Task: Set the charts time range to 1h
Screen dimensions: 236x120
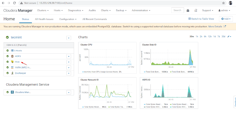Action: (197, 36)
